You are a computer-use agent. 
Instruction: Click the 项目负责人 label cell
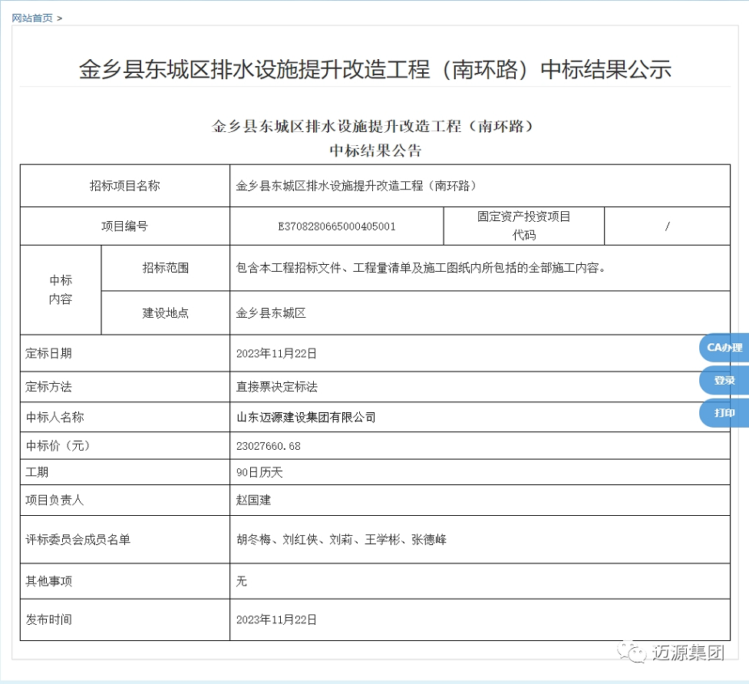[x=124, y=500]
